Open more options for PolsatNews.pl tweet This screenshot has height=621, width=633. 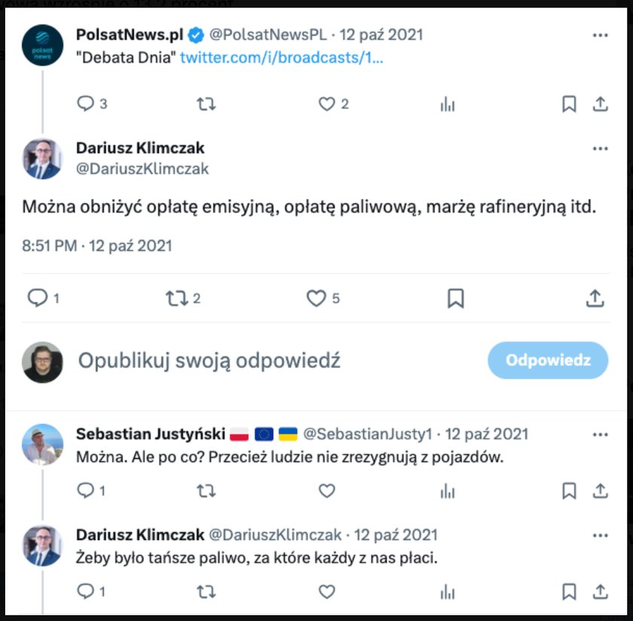pos(600,35)
